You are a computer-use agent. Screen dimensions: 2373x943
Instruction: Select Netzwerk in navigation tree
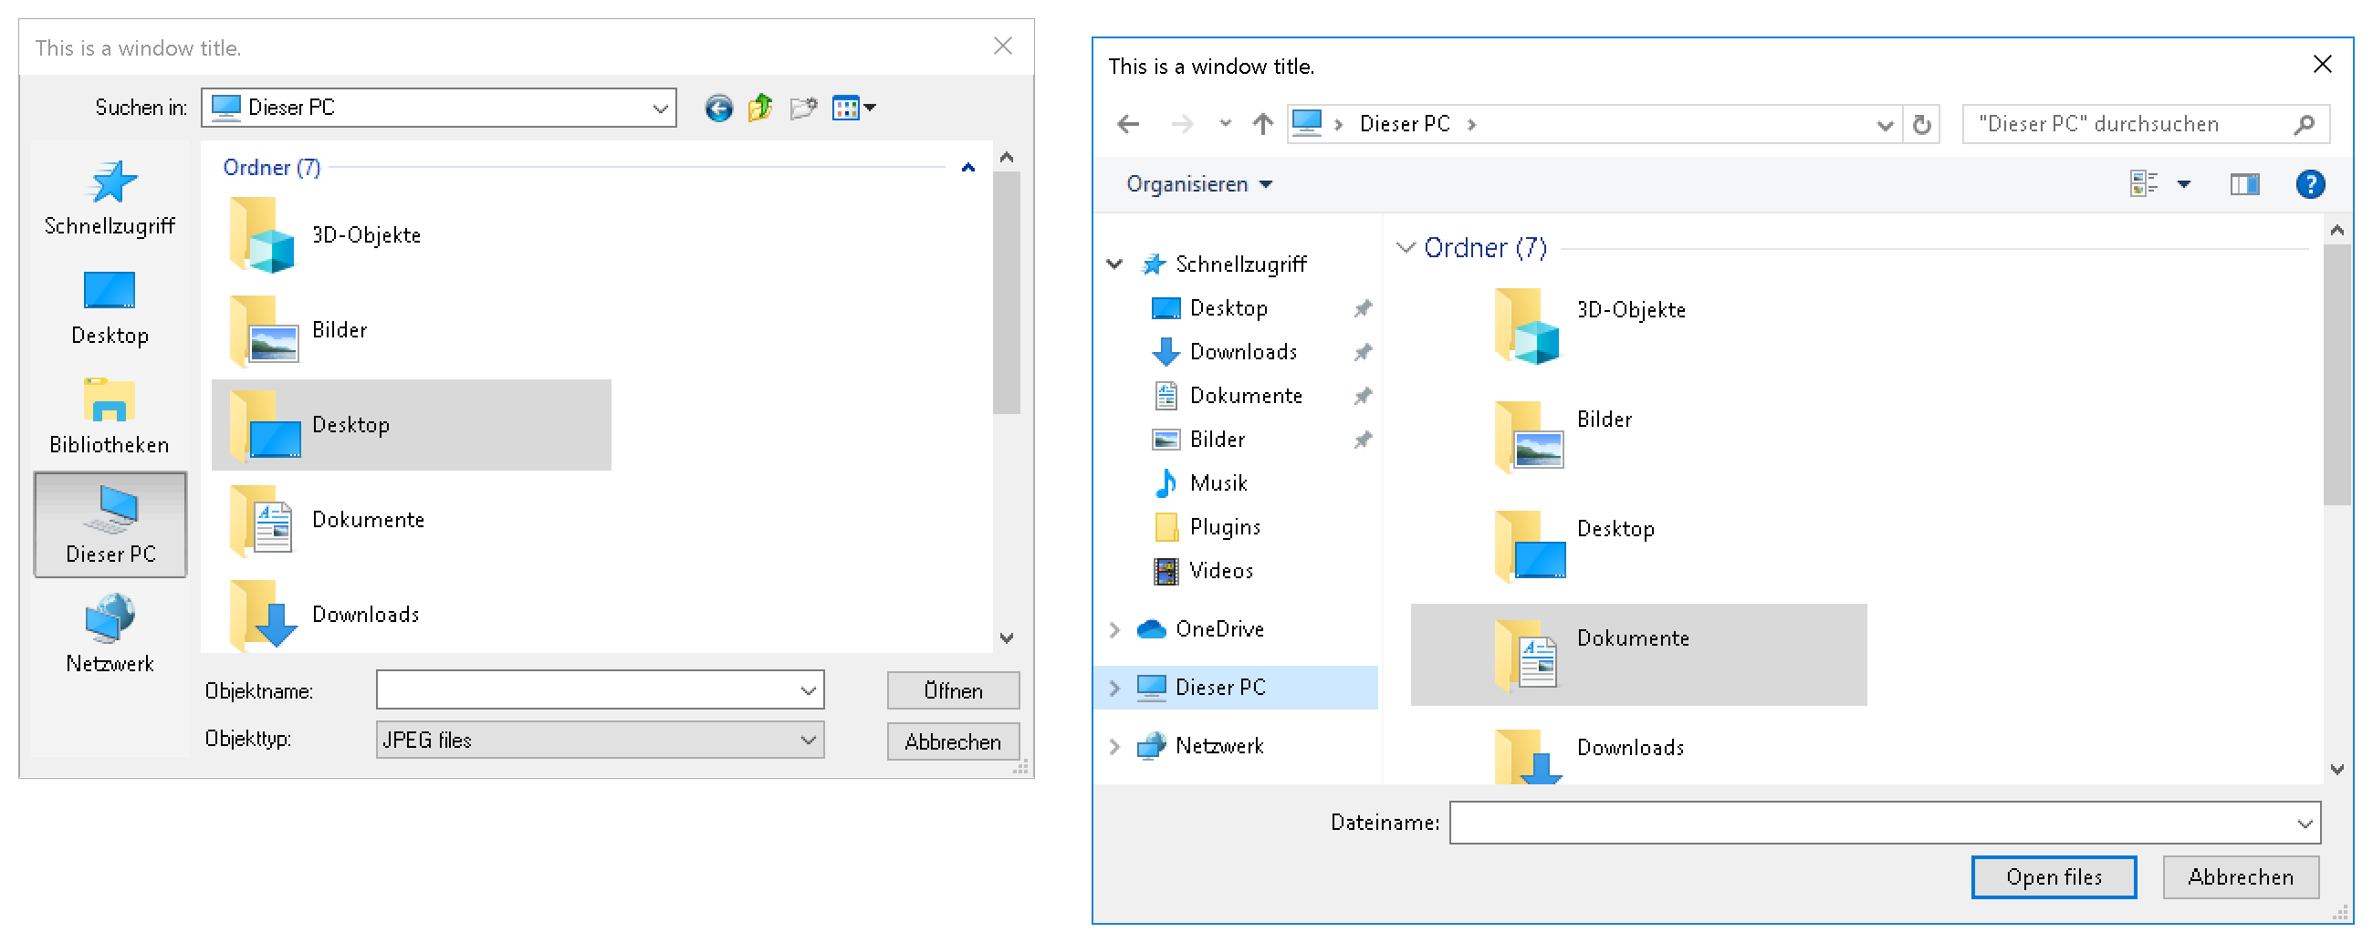coord(1218,747)
